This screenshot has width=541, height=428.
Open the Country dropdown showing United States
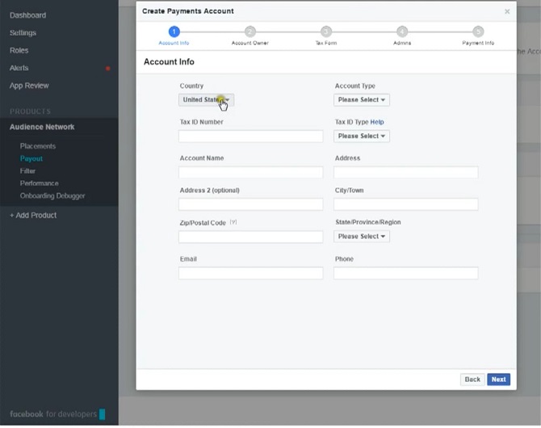pos(207,100)
